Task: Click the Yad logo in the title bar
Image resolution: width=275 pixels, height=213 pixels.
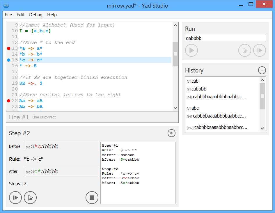Action: (x=6, y=5)
